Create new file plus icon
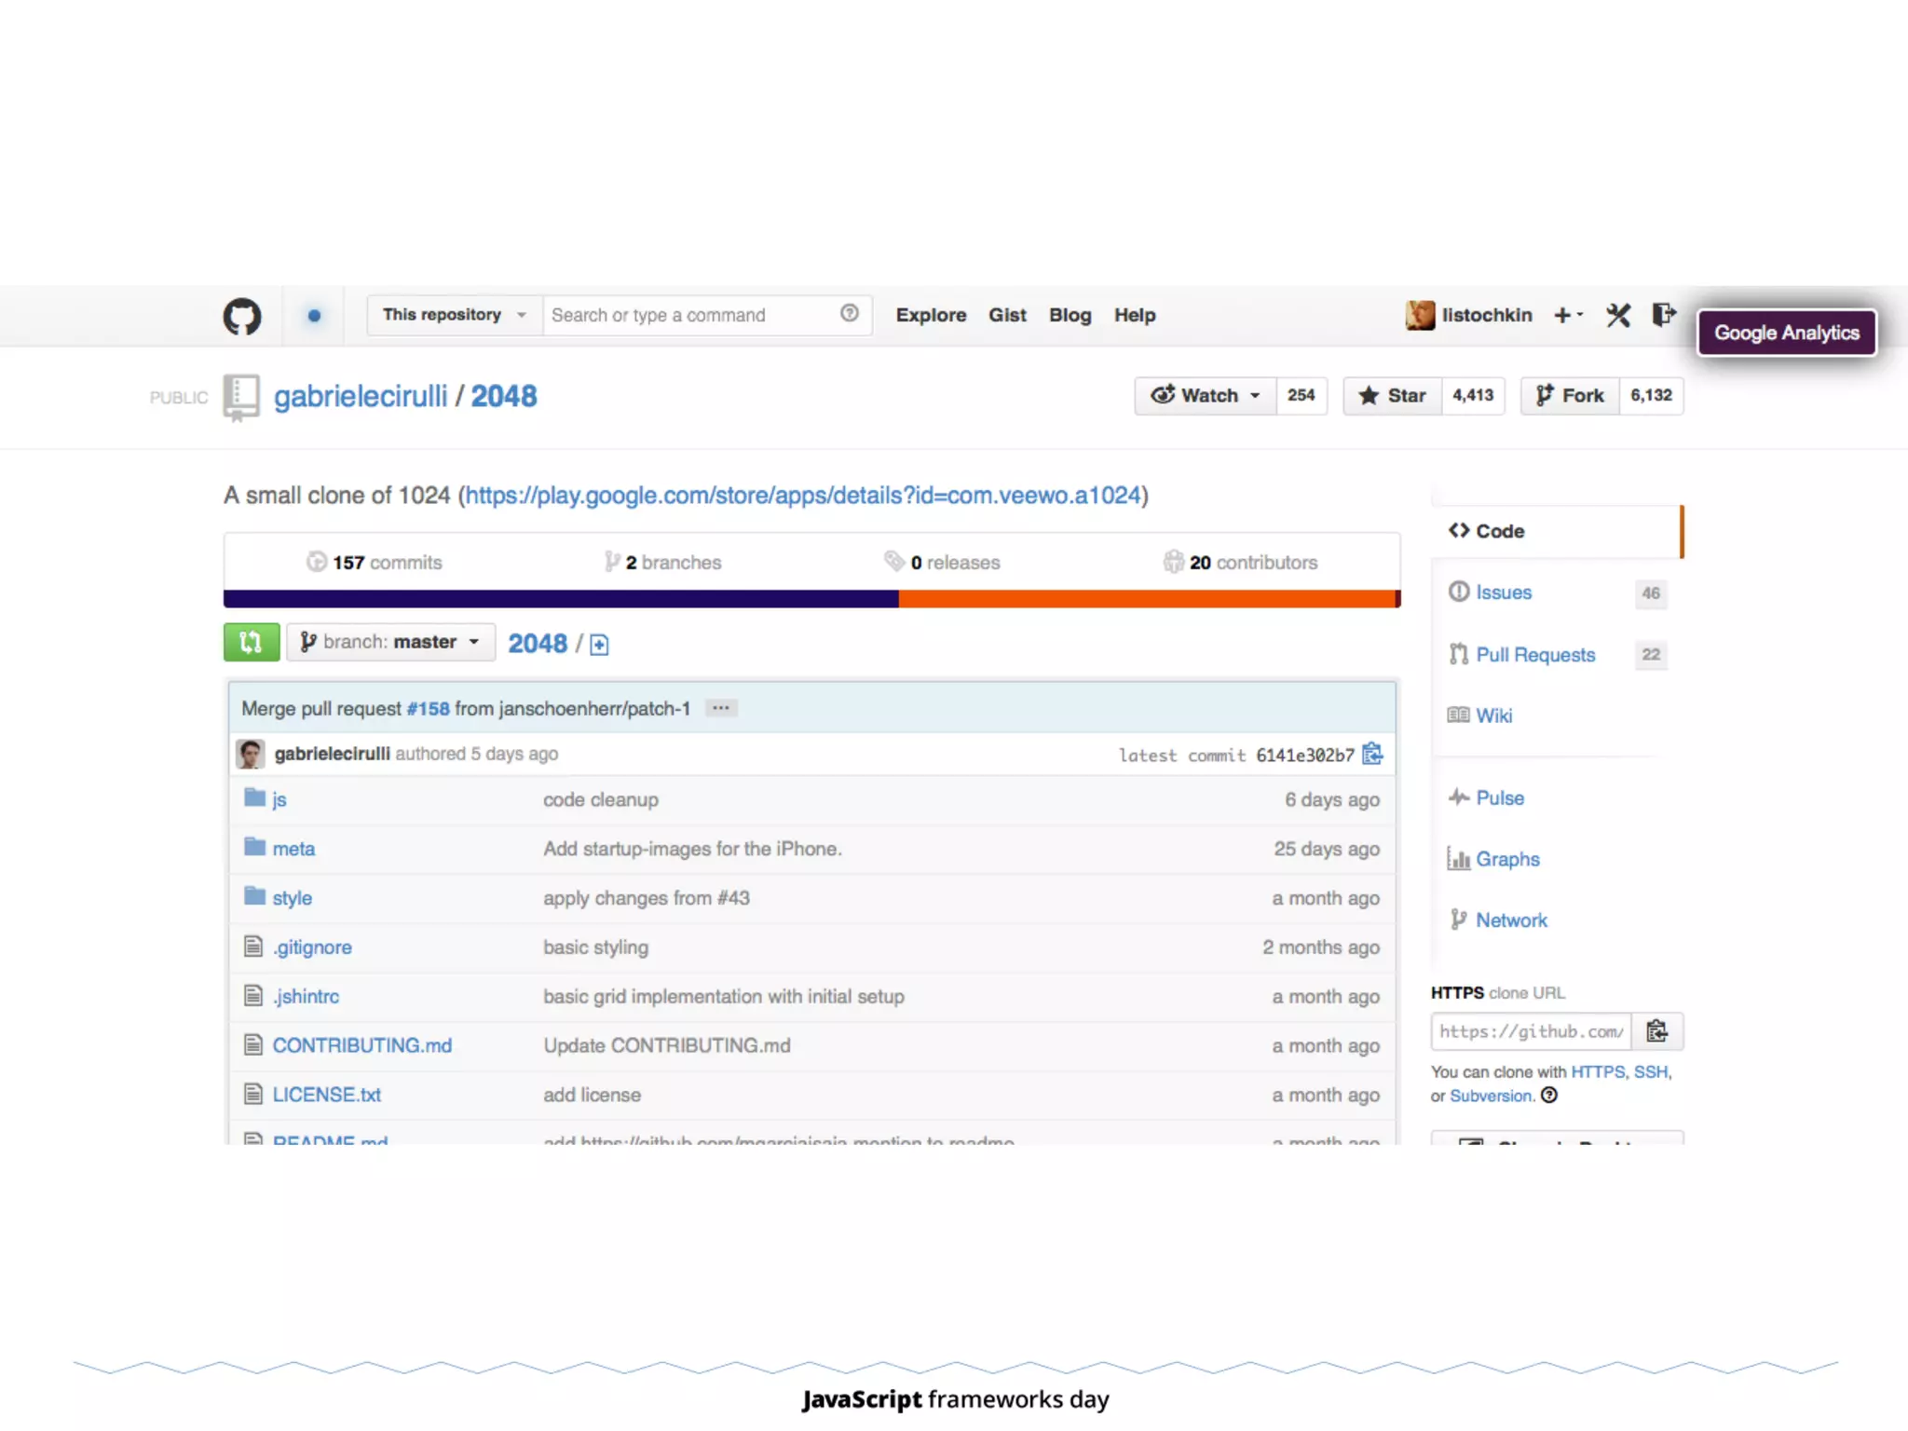The width and height of the screenshot is (1908, 1431). tap(599, 645)
